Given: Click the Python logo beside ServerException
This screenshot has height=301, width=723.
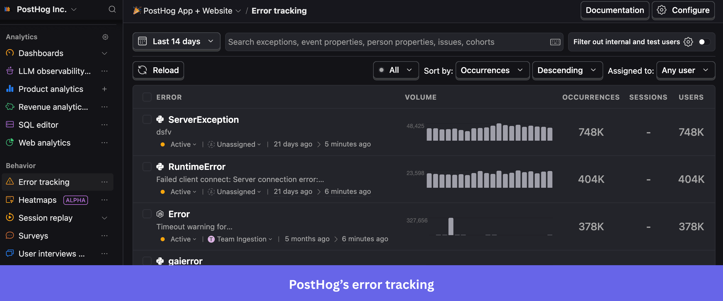Looking at the screenshot, I should tap(161, 119).
